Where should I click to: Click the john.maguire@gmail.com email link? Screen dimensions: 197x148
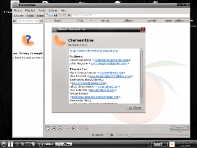tap(109, 63)
